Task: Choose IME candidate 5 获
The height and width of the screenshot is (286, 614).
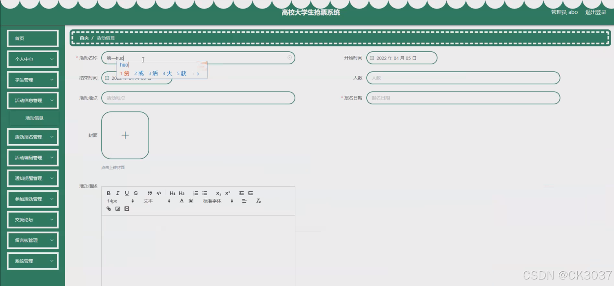Action: (x=182, y=73)
